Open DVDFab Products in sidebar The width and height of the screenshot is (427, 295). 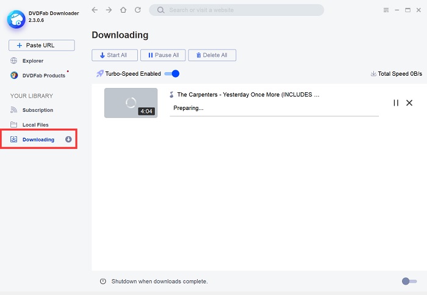[43, 76]
